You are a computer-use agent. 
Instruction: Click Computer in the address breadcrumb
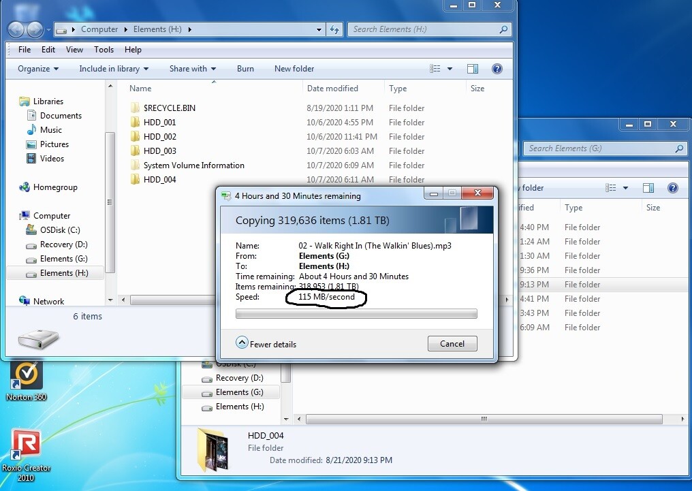tap(99, 29)
